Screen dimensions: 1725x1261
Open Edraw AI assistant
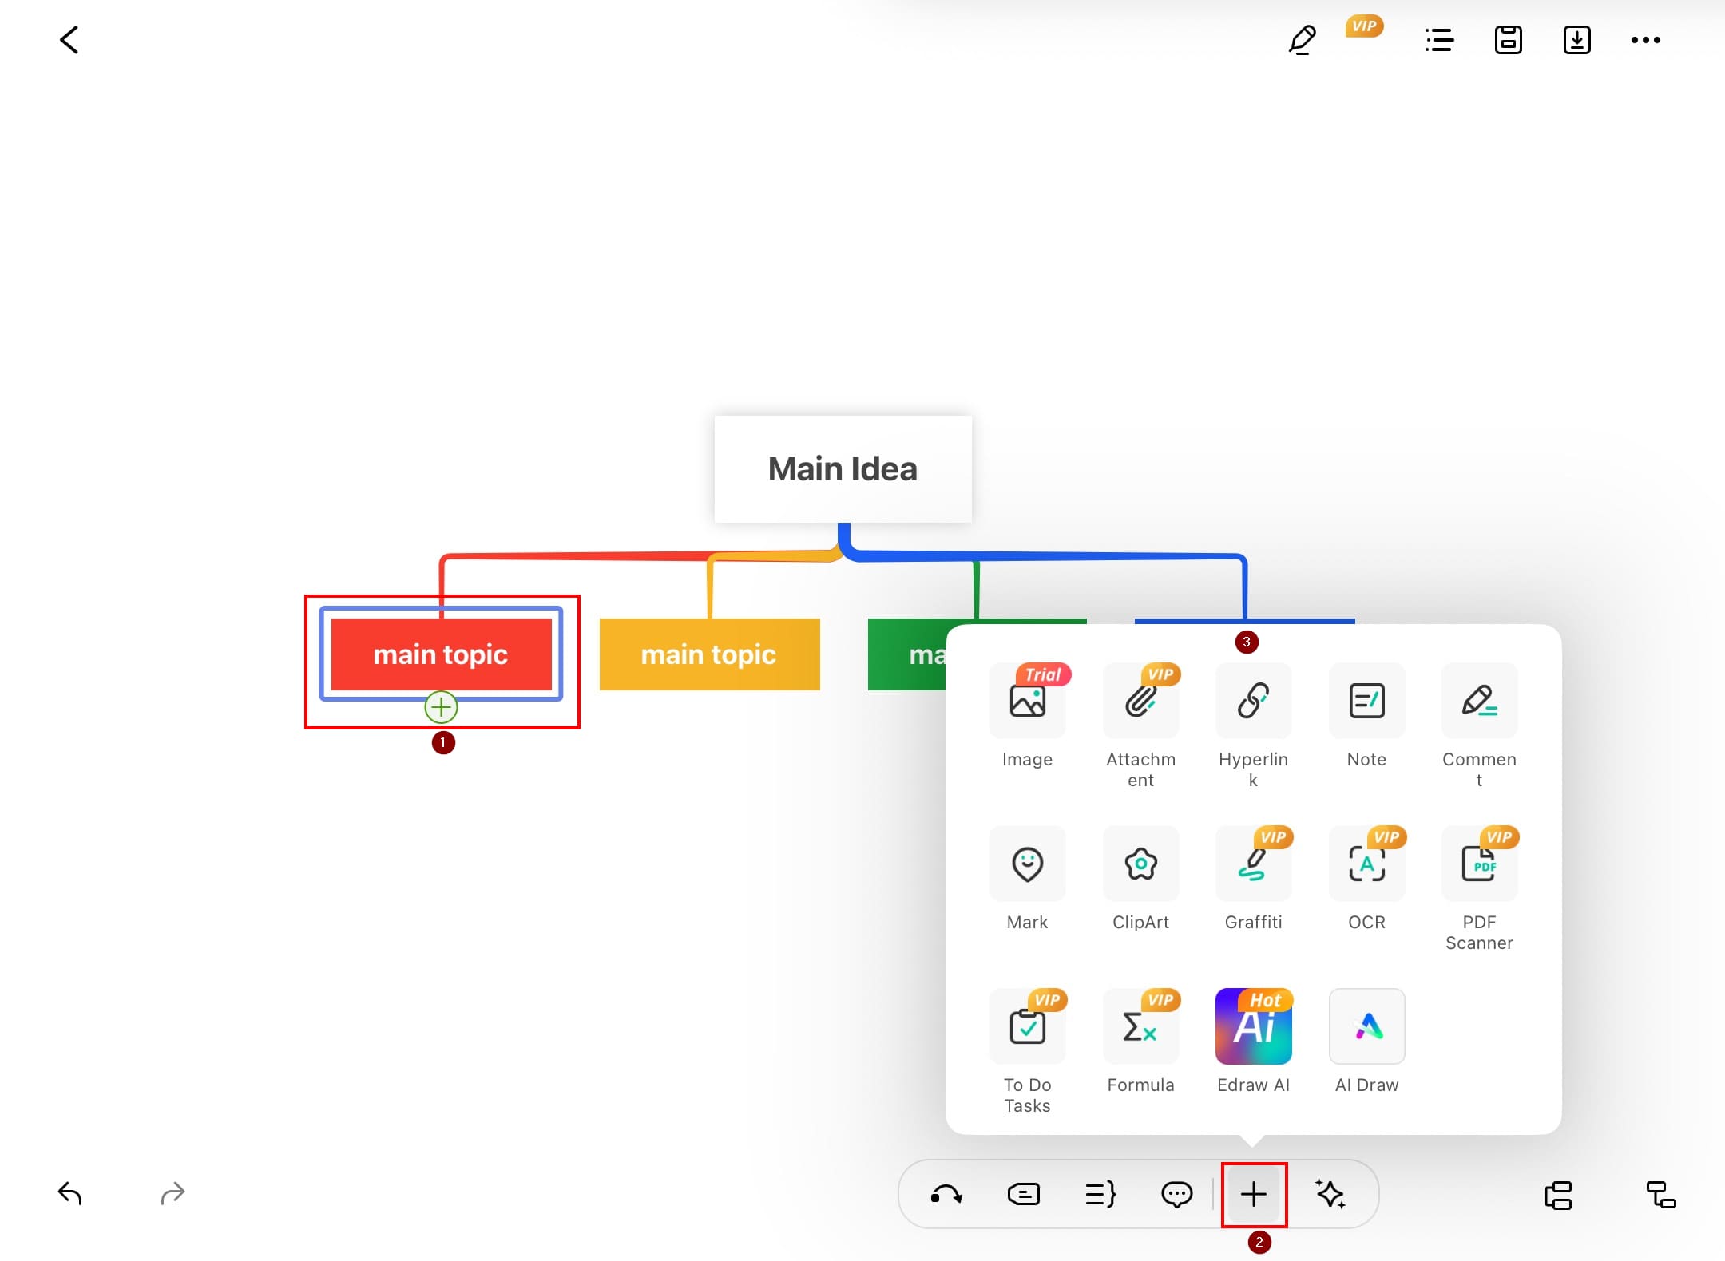click(x=1253, y=1027)
